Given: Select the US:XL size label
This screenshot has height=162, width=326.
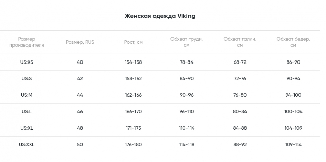Looking at the screenshot, I should pyautogui.click(x=26, y=128).
